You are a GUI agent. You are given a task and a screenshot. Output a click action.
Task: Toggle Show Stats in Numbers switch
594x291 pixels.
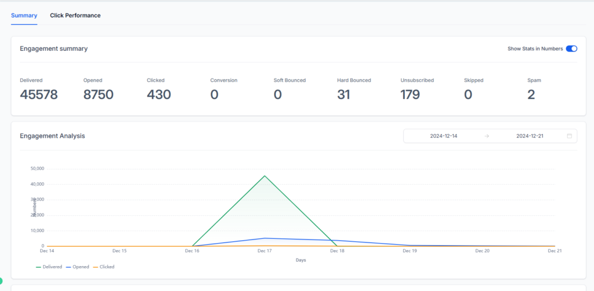[571, 49]
